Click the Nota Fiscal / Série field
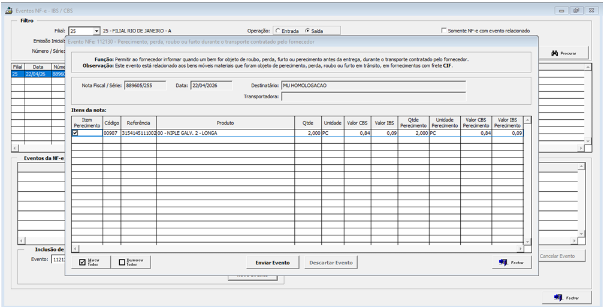Viewport: 604px width, 308px height. coord(145,86)
